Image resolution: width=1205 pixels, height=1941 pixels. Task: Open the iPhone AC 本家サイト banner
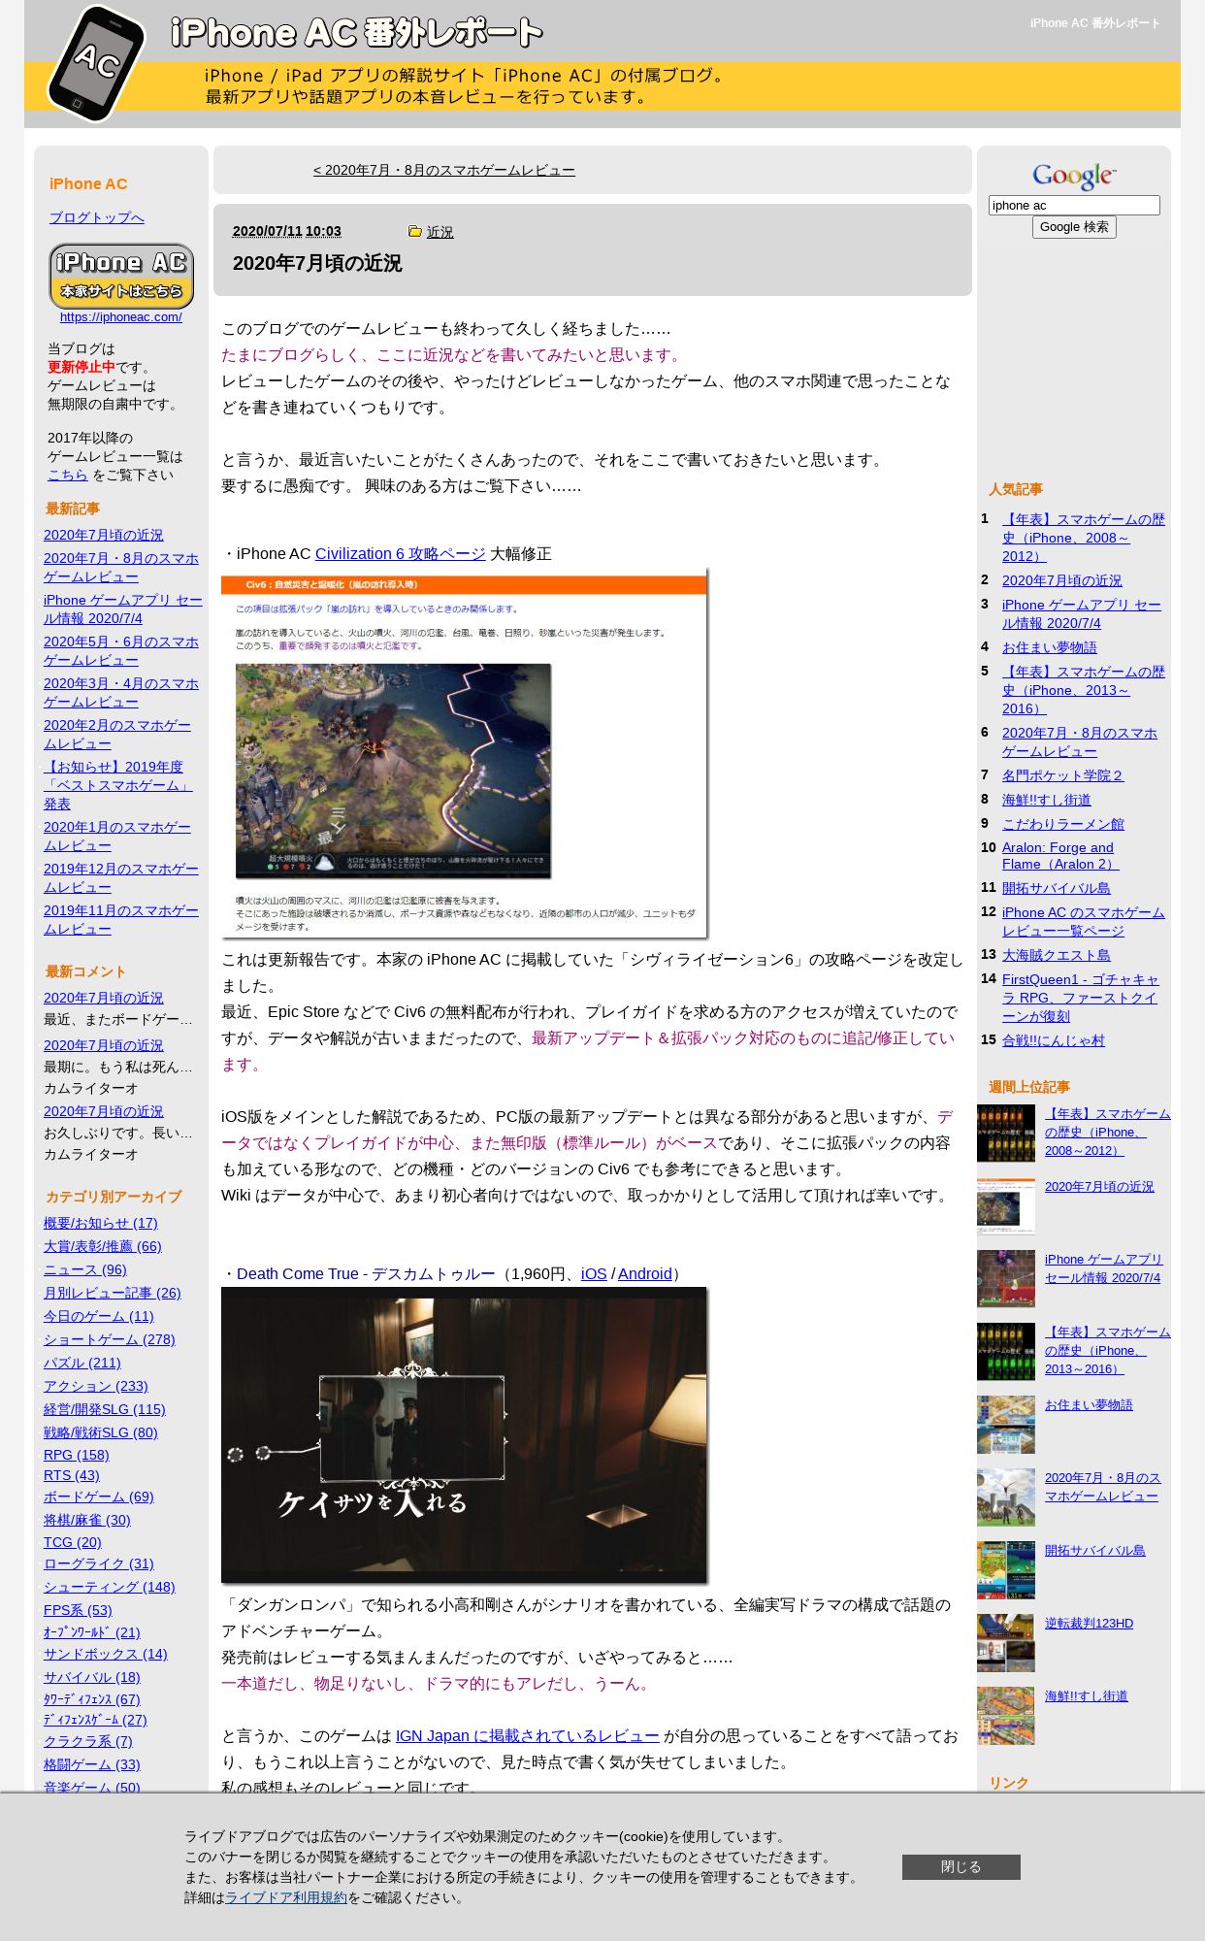pos(121,277)
